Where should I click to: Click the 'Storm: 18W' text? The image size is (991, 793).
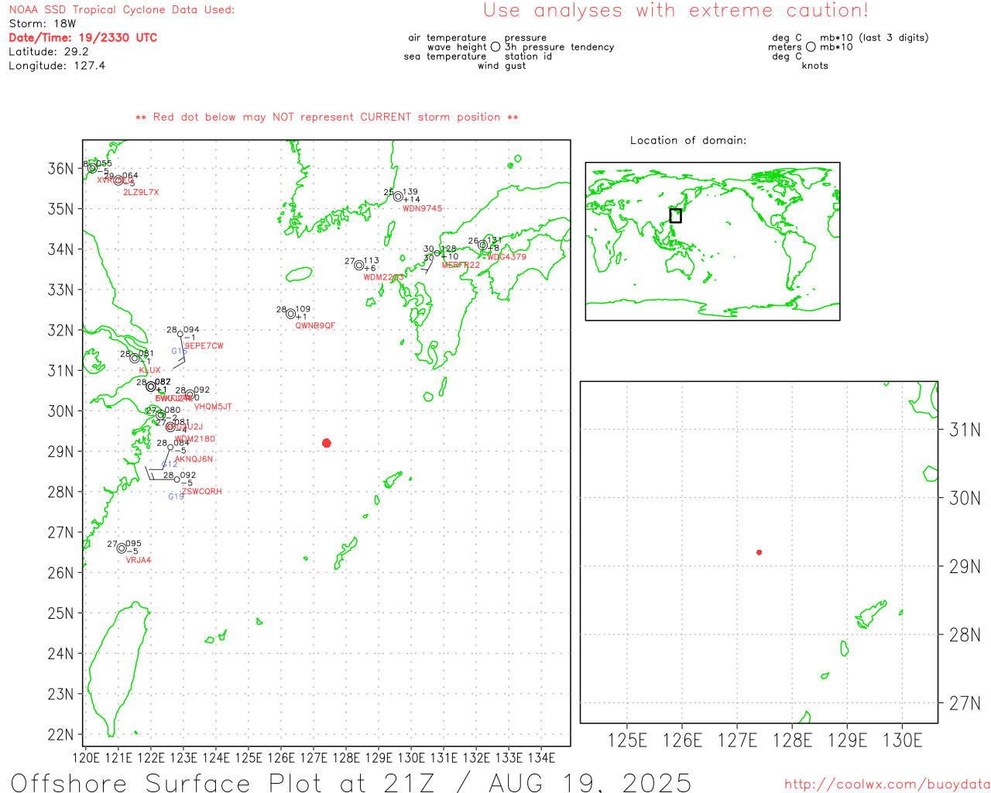[43, 24]
